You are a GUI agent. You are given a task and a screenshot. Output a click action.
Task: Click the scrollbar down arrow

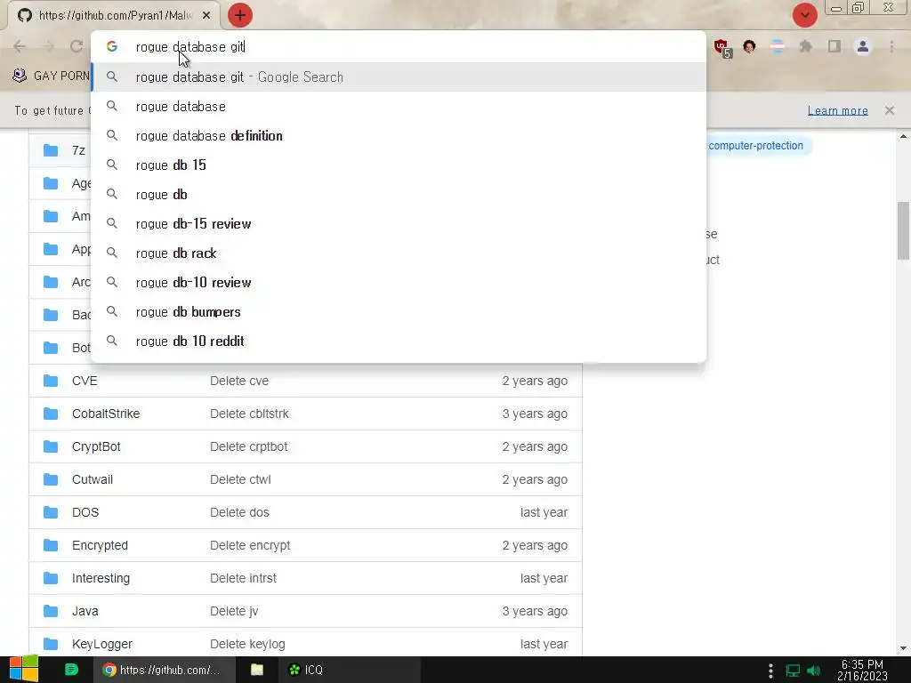coord(903,648)
